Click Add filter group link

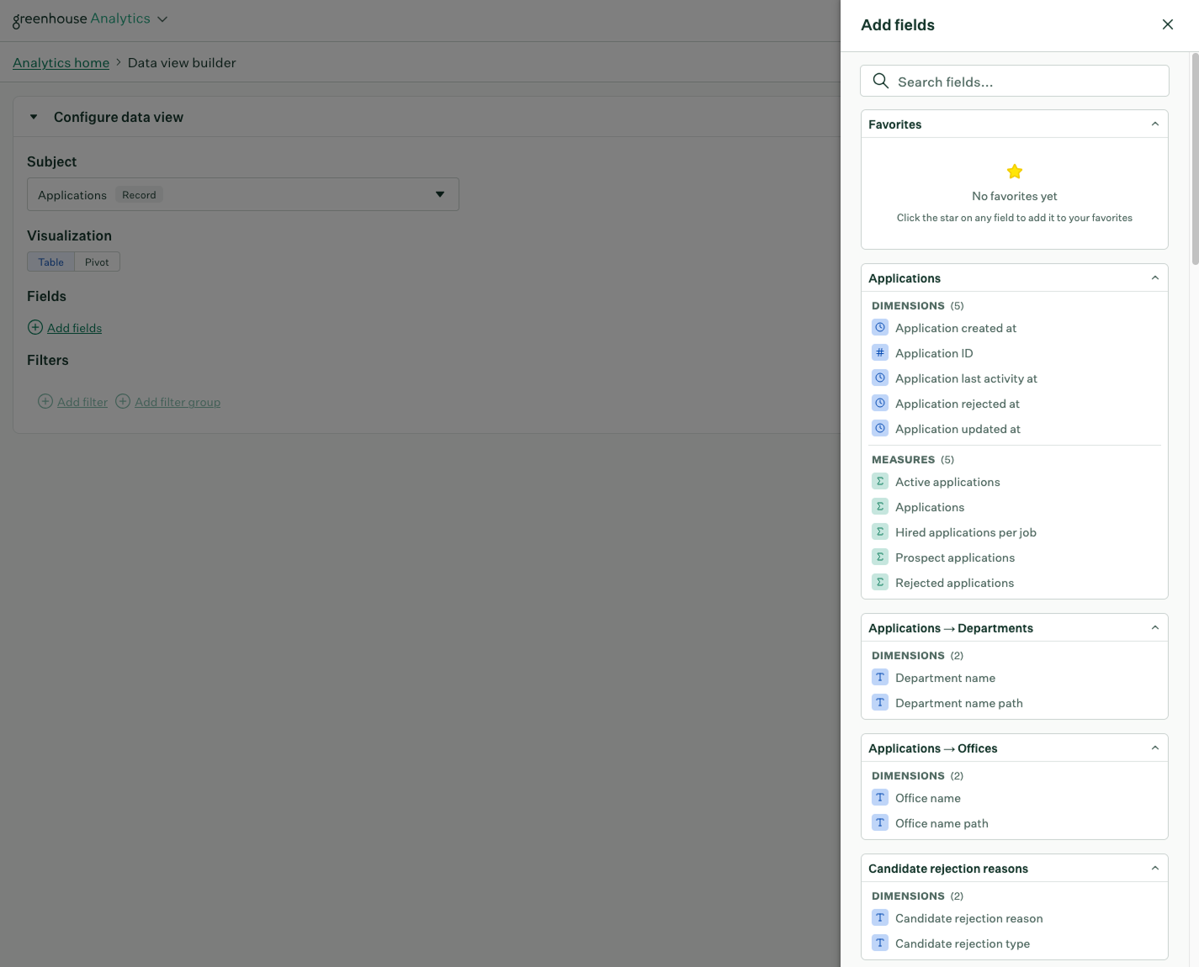click(178, 402)
